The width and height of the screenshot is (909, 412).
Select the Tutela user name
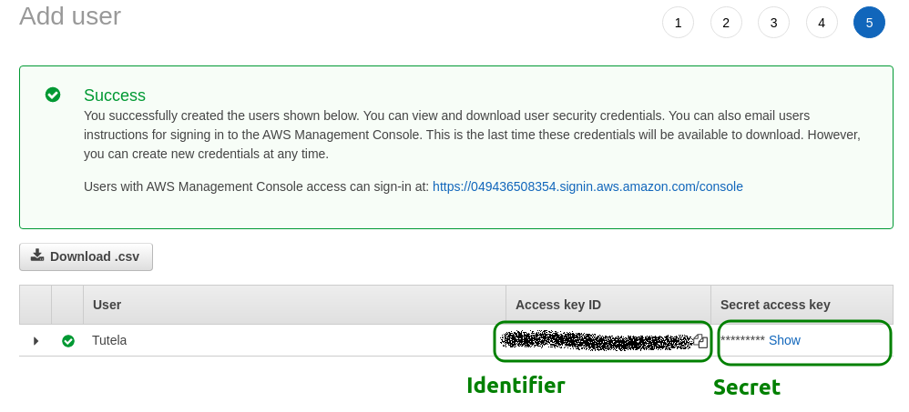click(x=109, y=340)
